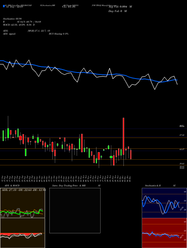This screenshot has width=187, height=248.
Task: Click the empty Intra Day Trading Price panel
Action: (75, 210)
